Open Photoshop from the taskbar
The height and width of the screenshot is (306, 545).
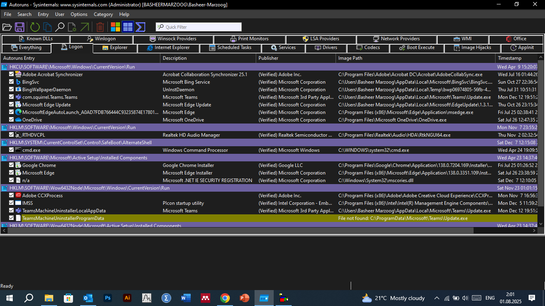click(108, 298)
